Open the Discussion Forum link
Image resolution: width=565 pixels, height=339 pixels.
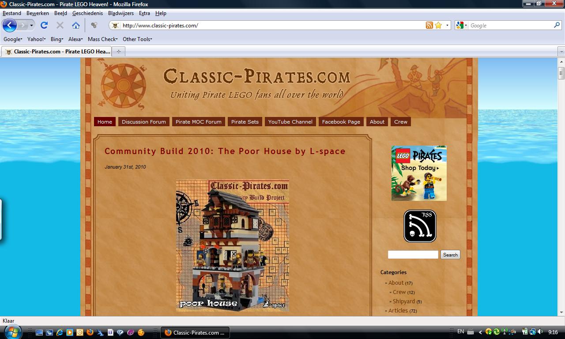tap(144, 122)
